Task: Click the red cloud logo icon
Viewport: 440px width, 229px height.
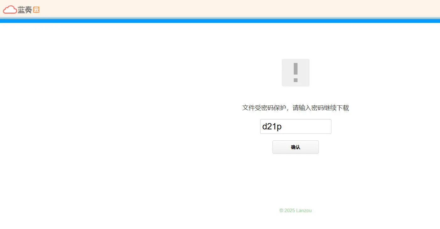Action: tap(10, 10)
